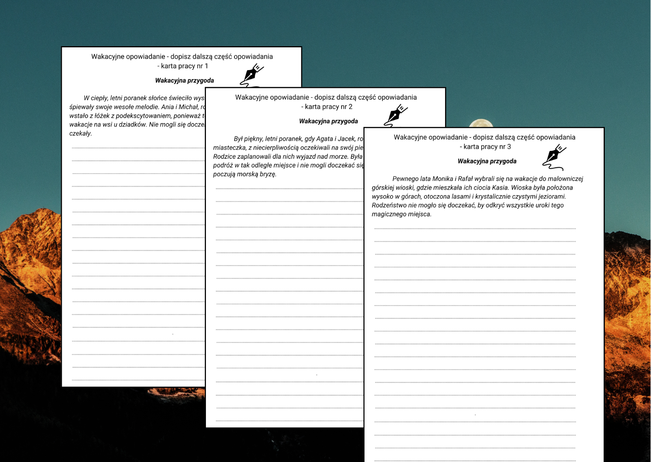Viewport: 651px width, 462px height.
Task: Click the 'Wakacyjne opowiadanie' title on worksheet 2
Action: (326, 97)
